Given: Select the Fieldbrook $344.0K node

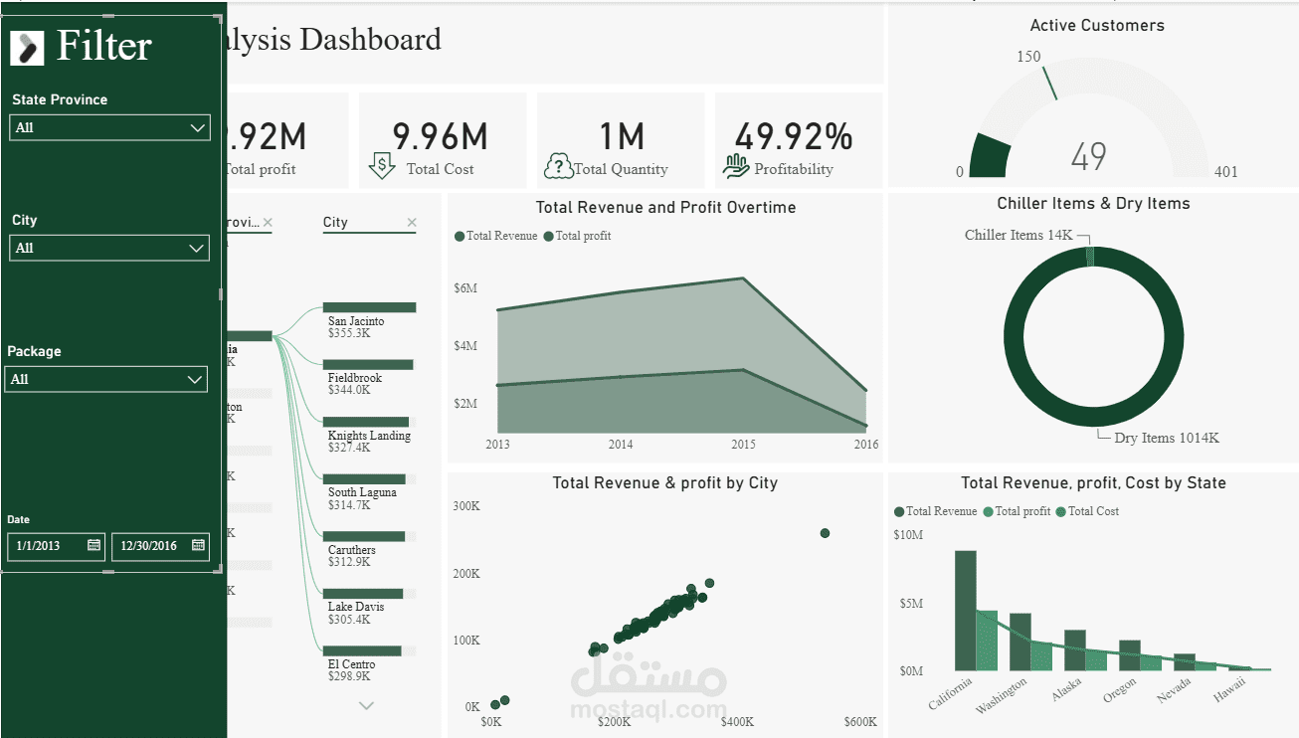Looking at the screenshot, I should tap(367, 378).
